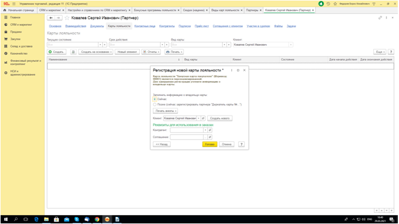Click the << Назад button
This screenshot has width=399, height=224.
point(162,144)
